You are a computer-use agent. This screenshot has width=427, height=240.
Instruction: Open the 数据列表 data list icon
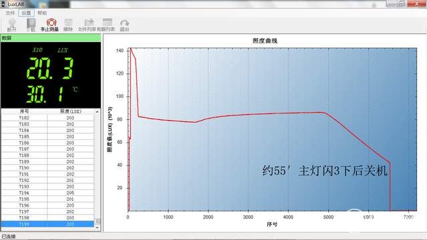(x=107, y=23)
